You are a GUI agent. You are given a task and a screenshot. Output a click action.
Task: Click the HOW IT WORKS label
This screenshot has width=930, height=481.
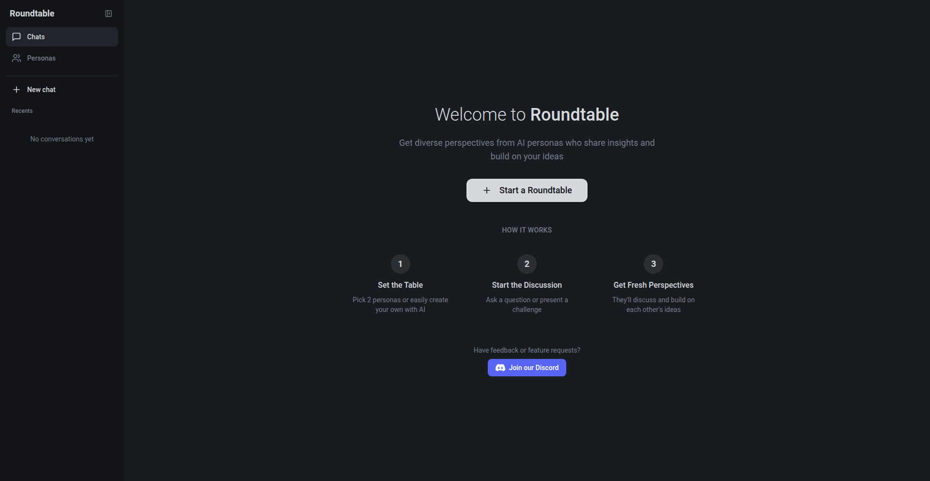527,230
